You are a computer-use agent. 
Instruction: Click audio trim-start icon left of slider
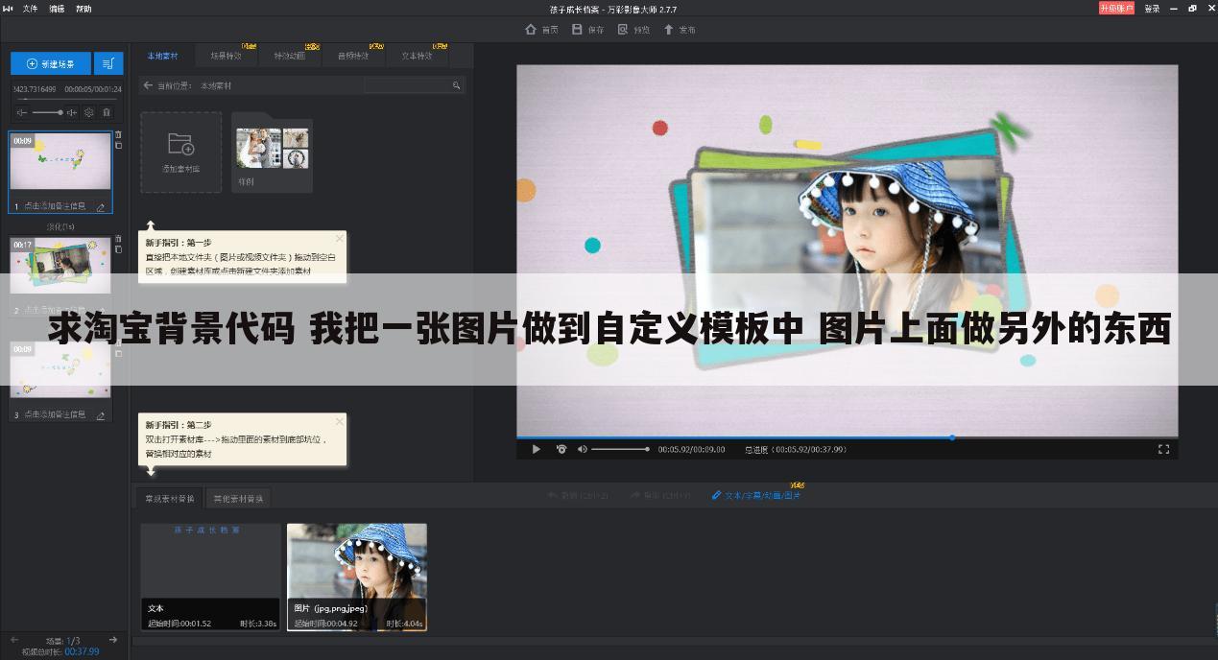pyautogui.click(x=22, y=112)
